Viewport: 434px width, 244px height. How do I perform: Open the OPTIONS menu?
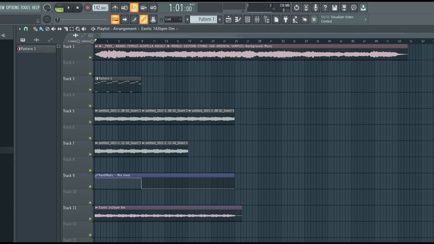[x=13, y=7]
